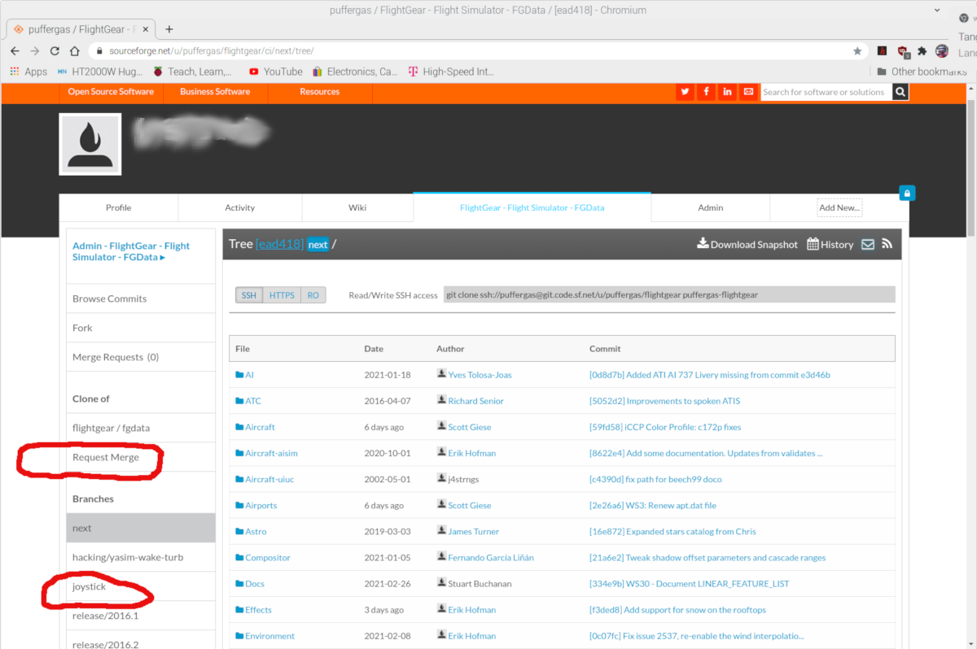Switch to the Admin tab
Screen dimensions: 977x649
711,207
